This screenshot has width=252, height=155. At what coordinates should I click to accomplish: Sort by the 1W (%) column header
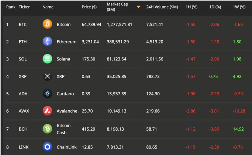pyautogui.click(x=239, y=7)
